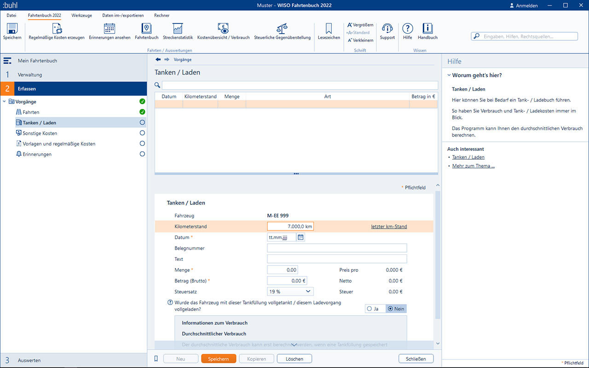This screenshot has width=589, height=368.
Task: Click the splitter handle dots
Action: (296, 174)
